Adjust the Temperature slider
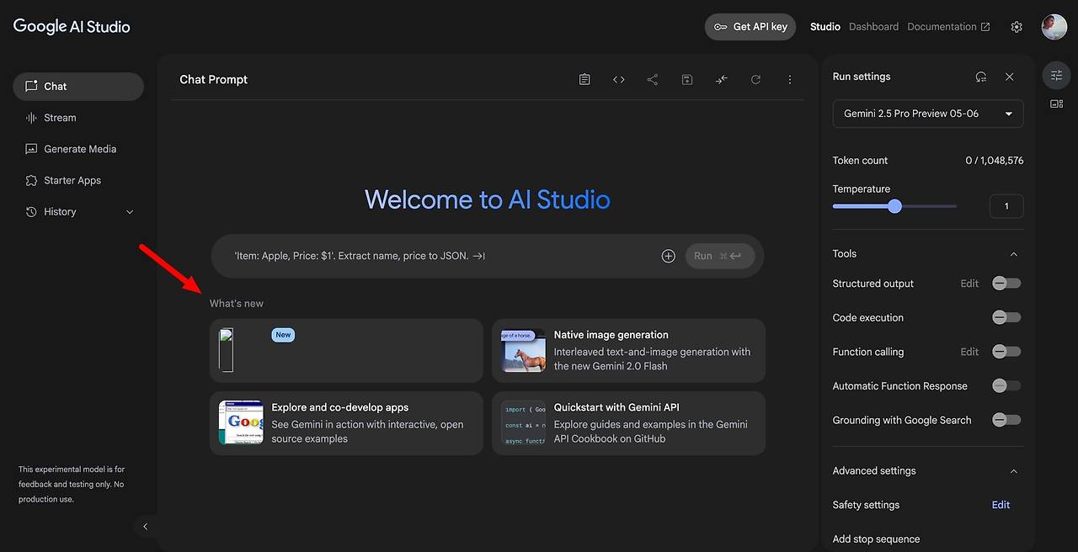The width and height of the screenshot is (1078, 552). [x=894, y=205]
